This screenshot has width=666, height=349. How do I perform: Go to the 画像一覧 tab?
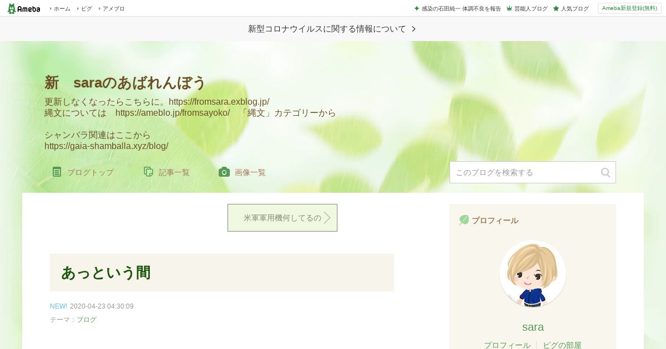point(250,172)
